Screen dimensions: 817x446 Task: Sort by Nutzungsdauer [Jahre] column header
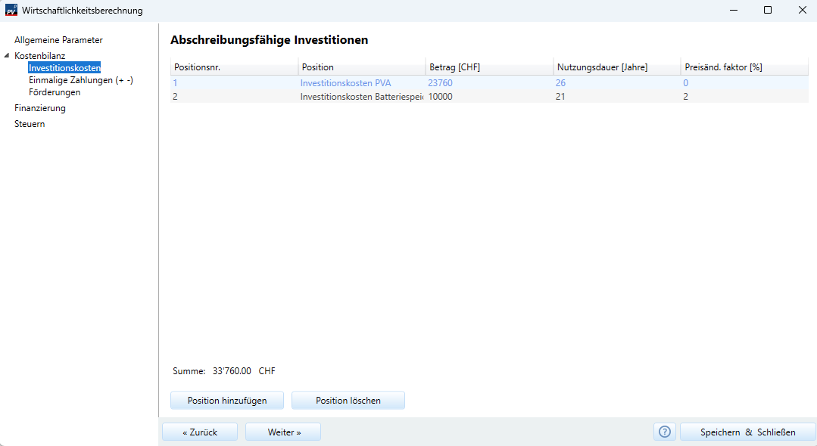coord(617,67)
